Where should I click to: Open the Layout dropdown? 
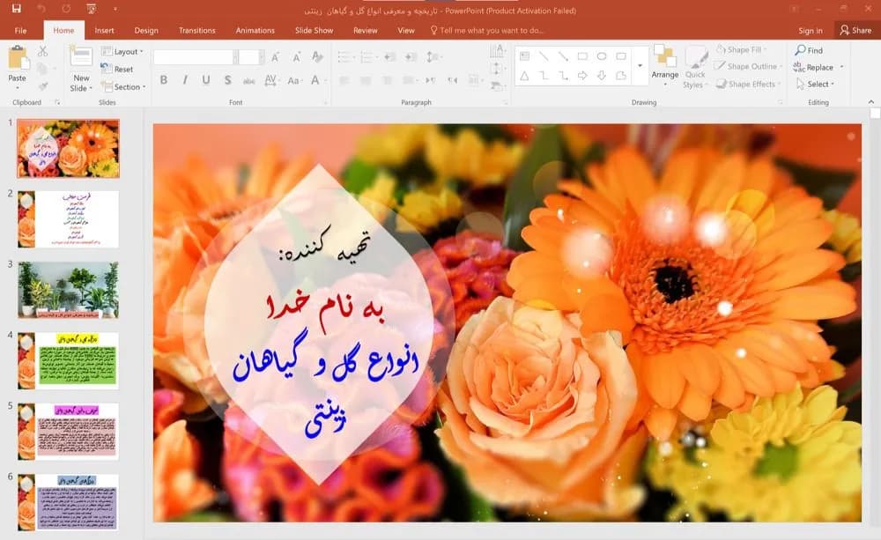[122, 51]
